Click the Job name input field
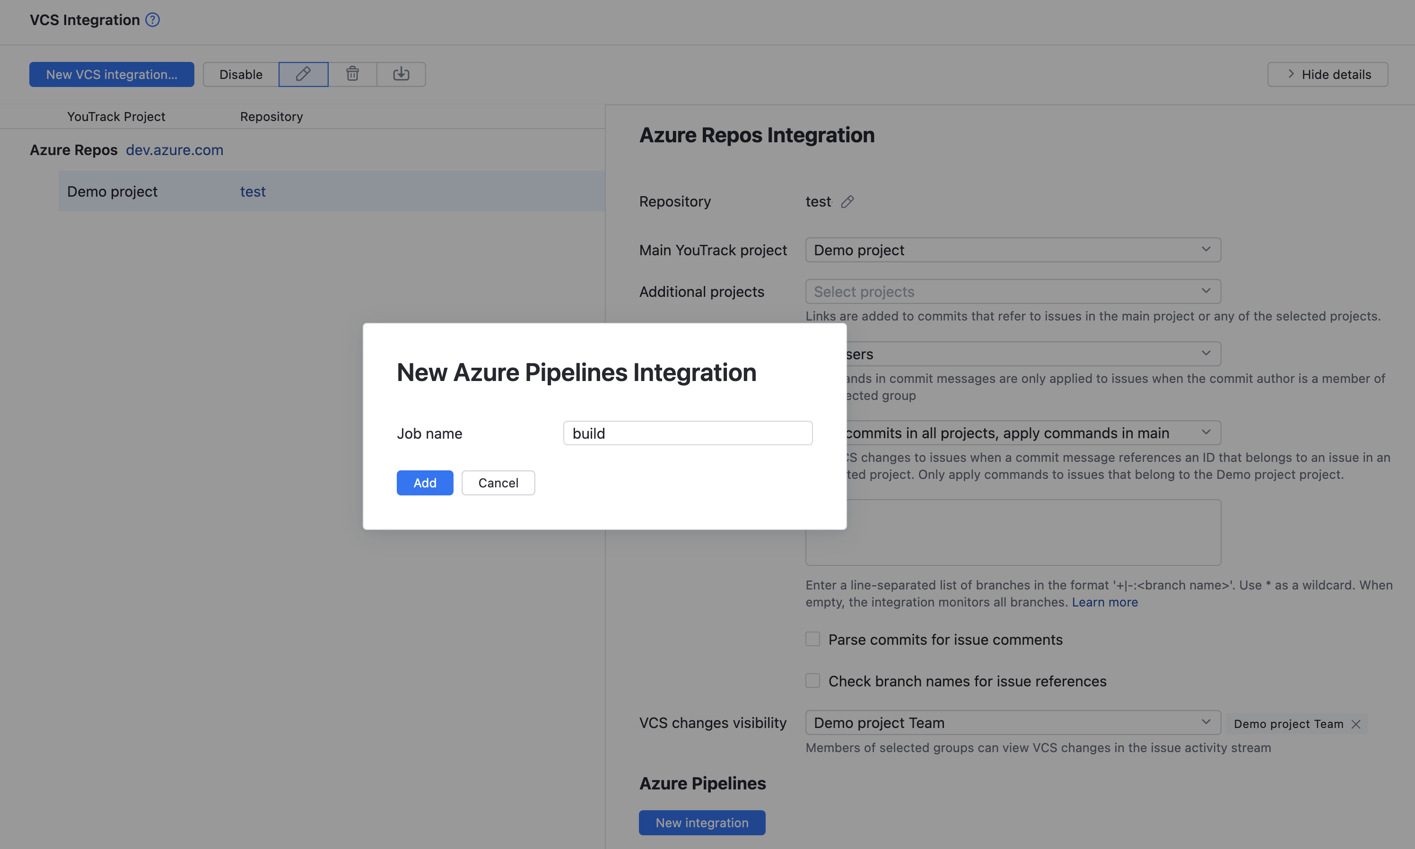Screen dimensions: 1415x849 687,433
